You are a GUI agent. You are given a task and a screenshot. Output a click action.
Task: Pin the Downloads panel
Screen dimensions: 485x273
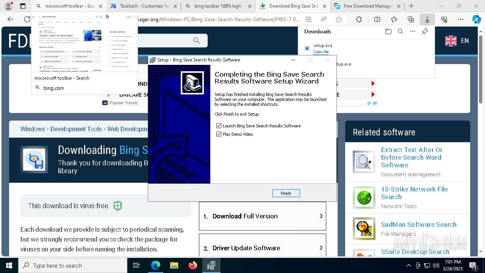pyautogui.click(x=425, y=31)
